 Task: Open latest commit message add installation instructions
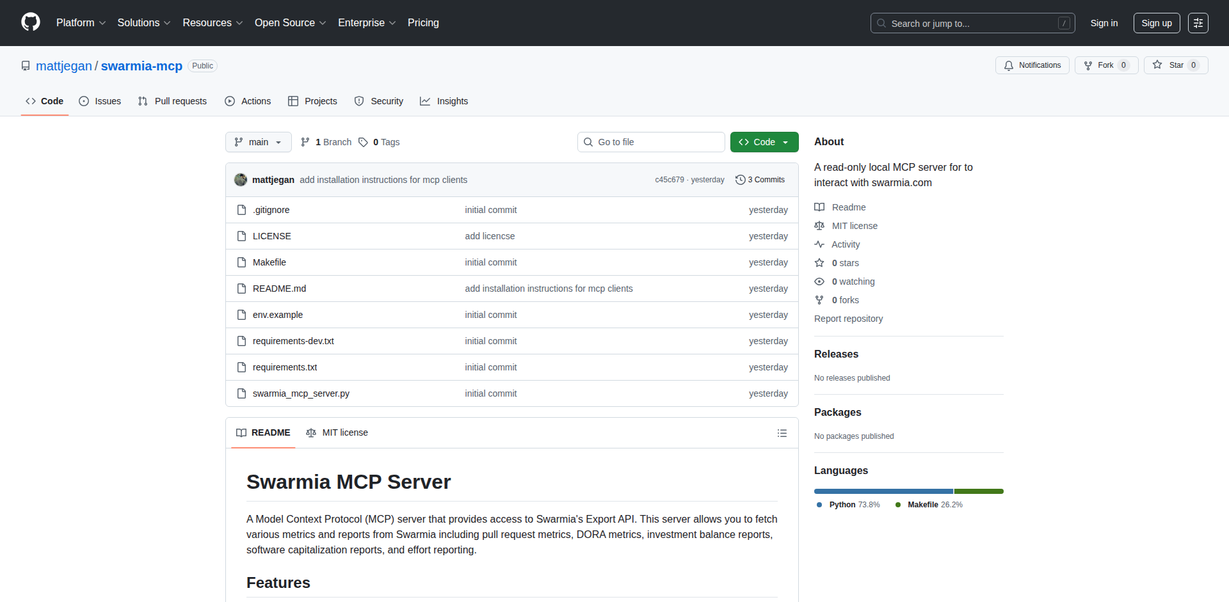383,180
